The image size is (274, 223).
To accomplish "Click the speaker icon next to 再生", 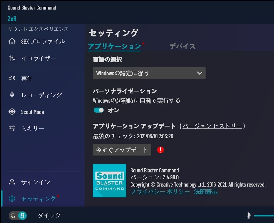I will [x=12, y=78].
